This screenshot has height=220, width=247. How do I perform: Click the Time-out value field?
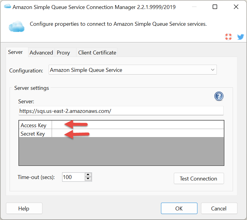(73, 177)
